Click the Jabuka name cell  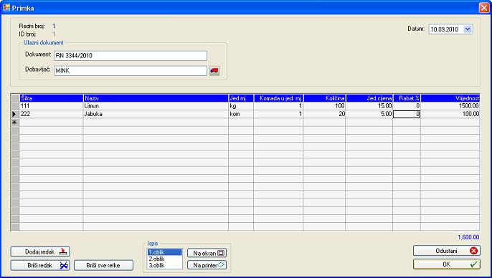156,114
